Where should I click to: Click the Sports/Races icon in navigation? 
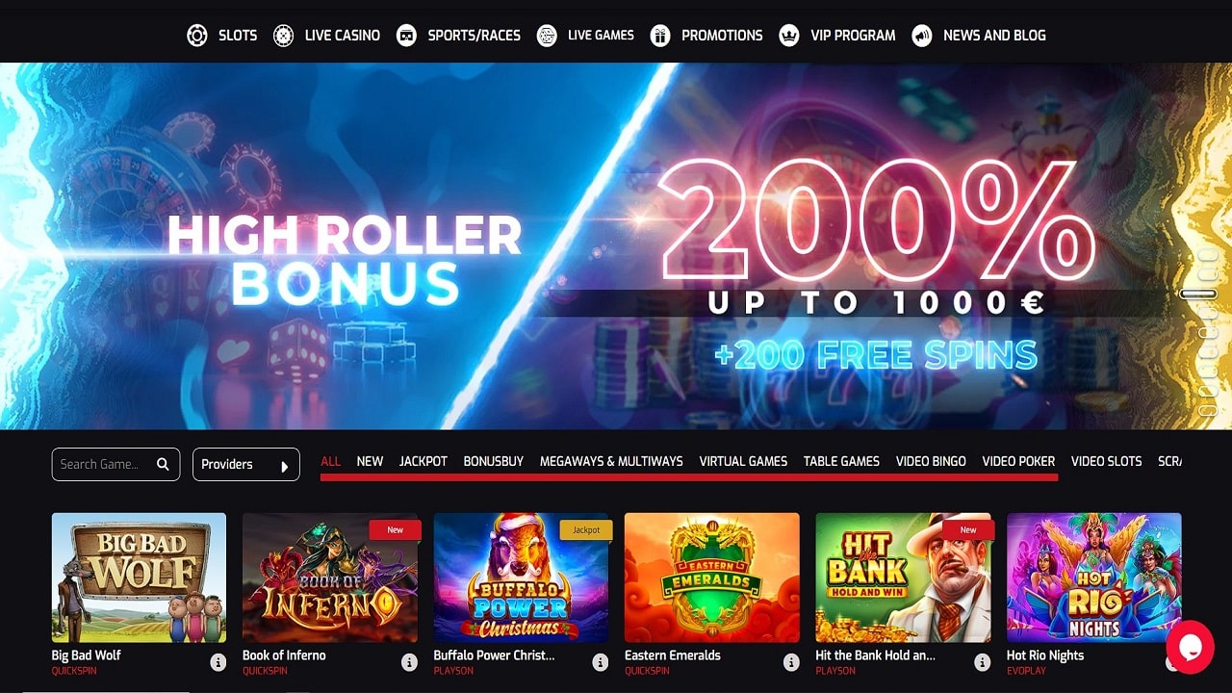pos(407,36)
